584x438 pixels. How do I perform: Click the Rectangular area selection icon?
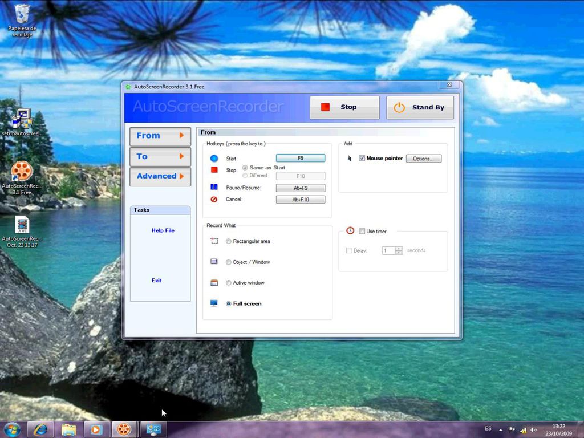(x=214, y=241)
